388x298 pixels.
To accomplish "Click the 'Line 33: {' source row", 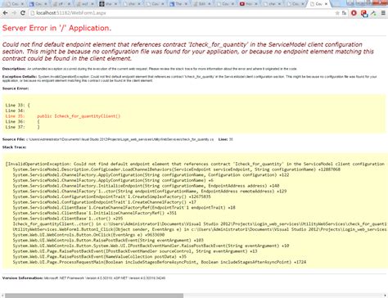I will (17, 105).
